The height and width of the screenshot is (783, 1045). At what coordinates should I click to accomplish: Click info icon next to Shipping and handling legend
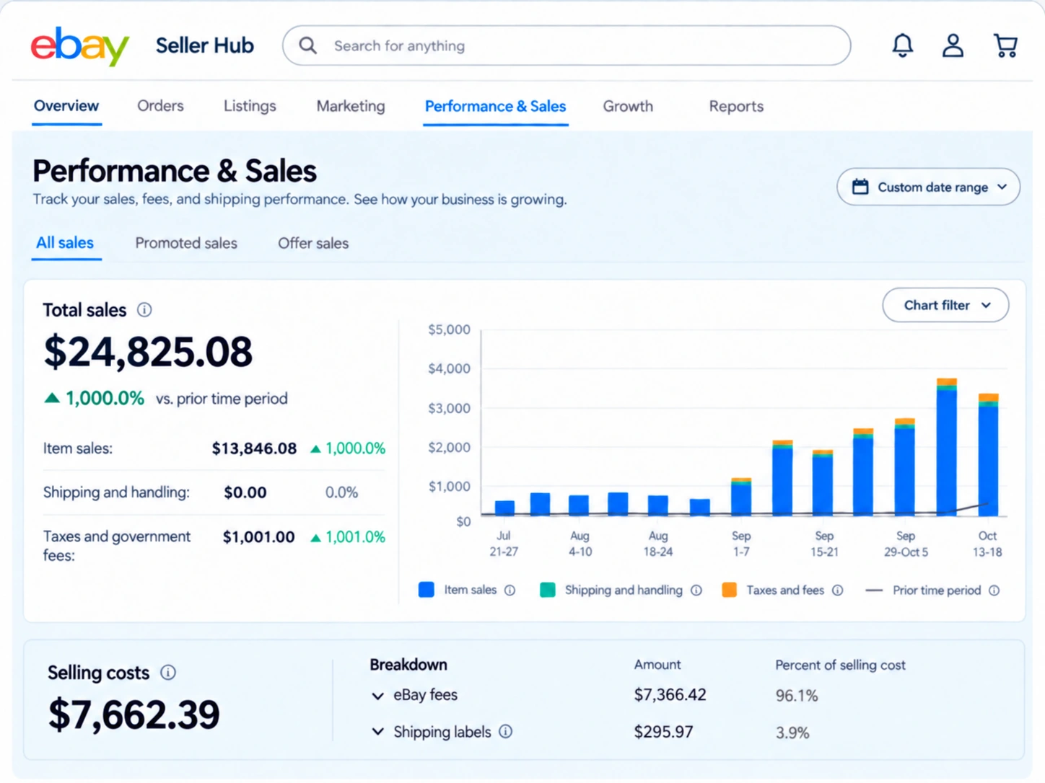point(696,590)
